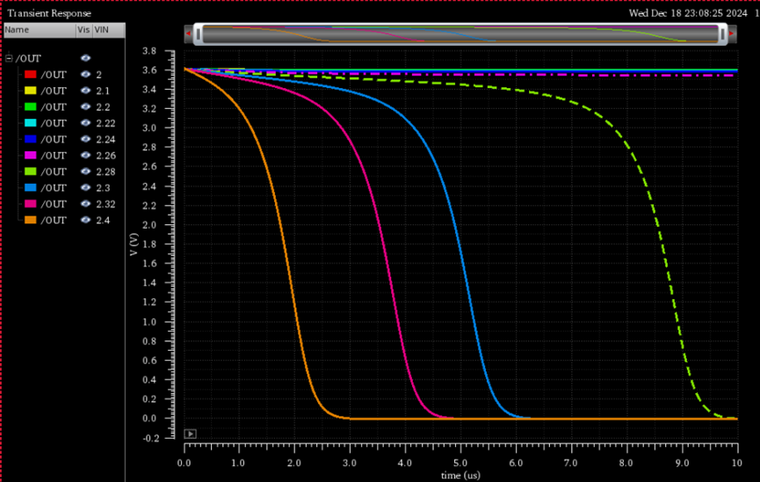Select VIN value 2.28
Image resolution: width=760 pixels, height=482 pixels.
click(105, 172)
